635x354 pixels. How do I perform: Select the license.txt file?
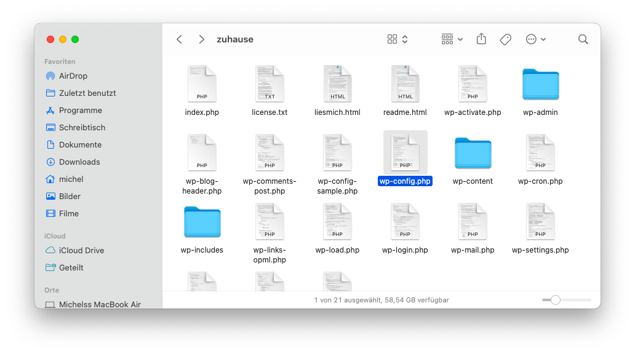tap(270, 84)
